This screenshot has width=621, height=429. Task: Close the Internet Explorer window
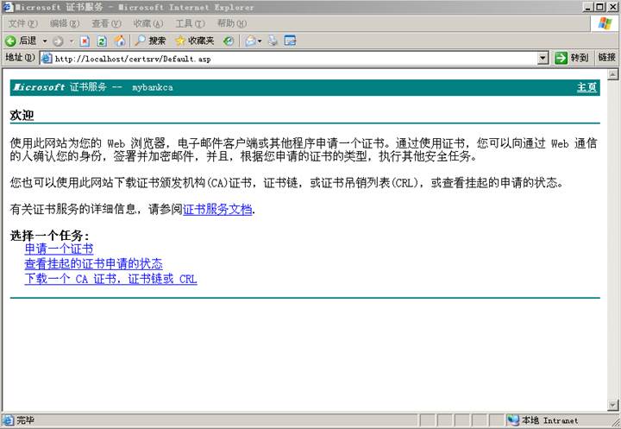click(612, 7)
